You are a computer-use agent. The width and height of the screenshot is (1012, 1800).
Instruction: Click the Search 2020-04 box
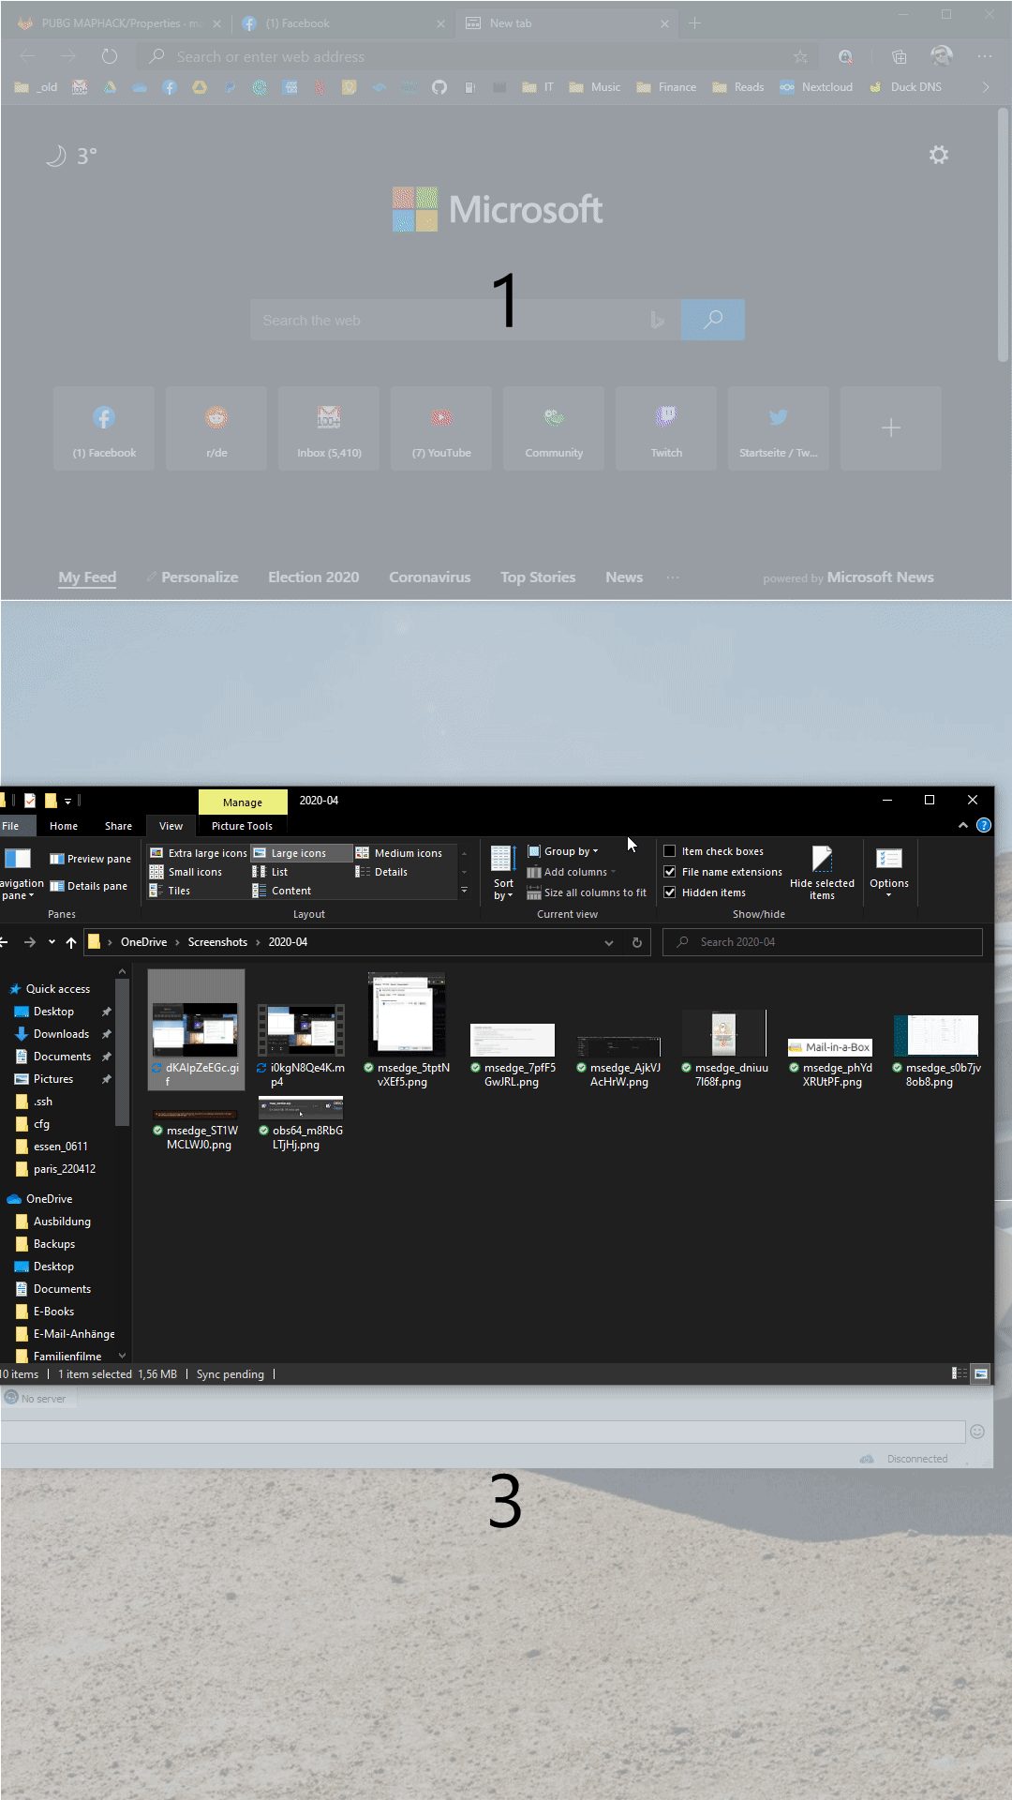823,942
